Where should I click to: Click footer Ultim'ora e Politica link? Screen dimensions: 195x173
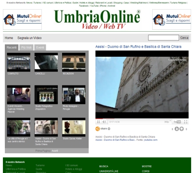(x=15, y=169)
